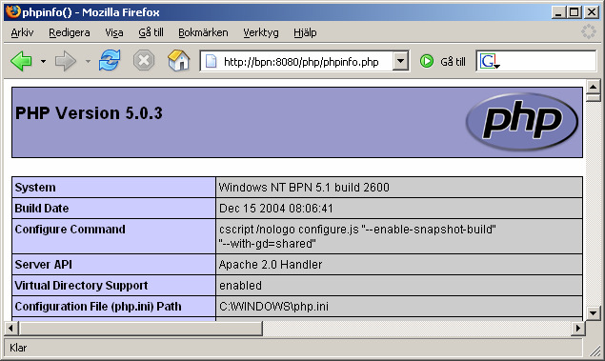This screenshot has width=605, height=361.
Task: Click the Windows NT BPN 5.1 build 2600 value
Action: [x=304, y=188]
